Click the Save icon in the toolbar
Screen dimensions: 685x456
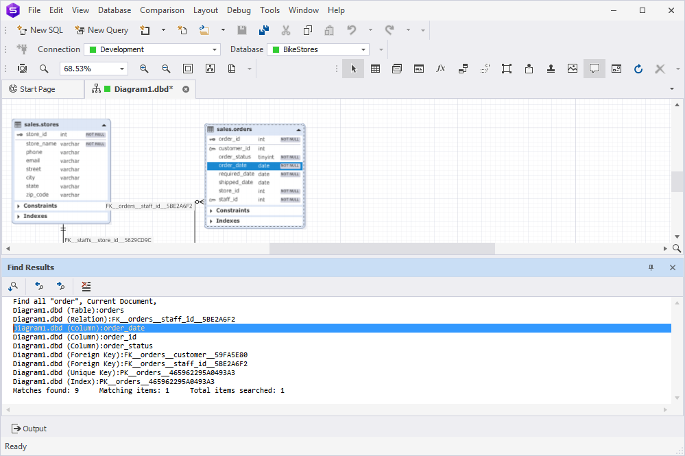(x=241, y=30)
